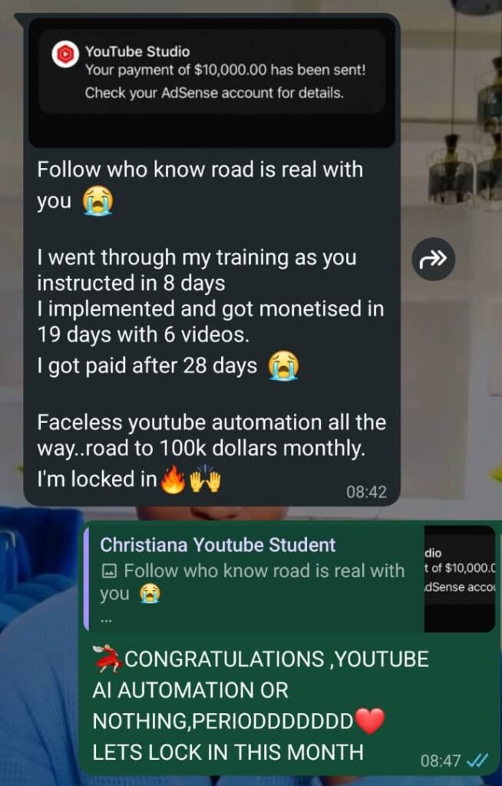Screen dimensions: 502x786
Task: Click the 08:47 reply timestamp
Action: click(440, 761)
